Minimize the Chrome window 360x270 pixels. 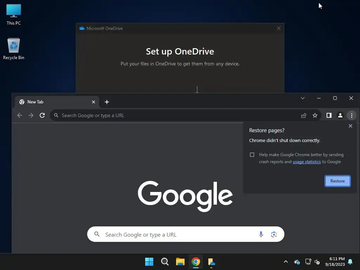[319, 98]
